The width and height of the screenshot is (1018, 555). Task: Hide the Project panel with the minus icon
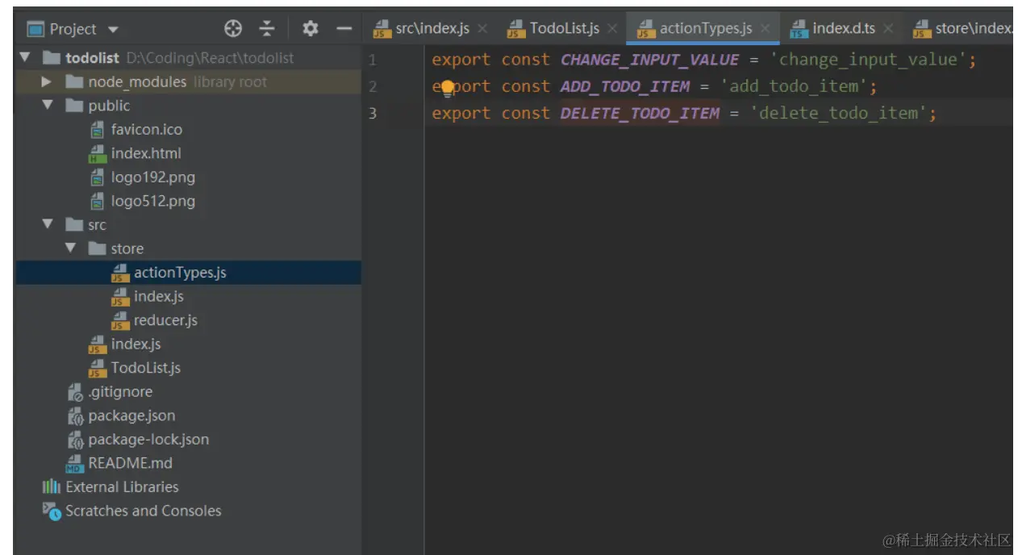(x=344, y=29)
